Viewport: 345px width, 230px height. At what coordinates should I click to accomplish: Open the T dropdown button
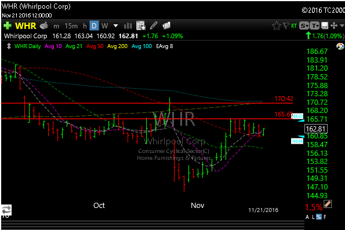tap(315, 25)
